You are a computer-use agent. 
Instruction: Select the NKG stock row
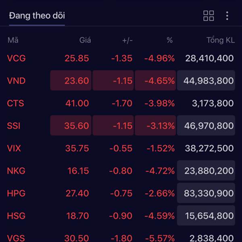tap(121, 171)
